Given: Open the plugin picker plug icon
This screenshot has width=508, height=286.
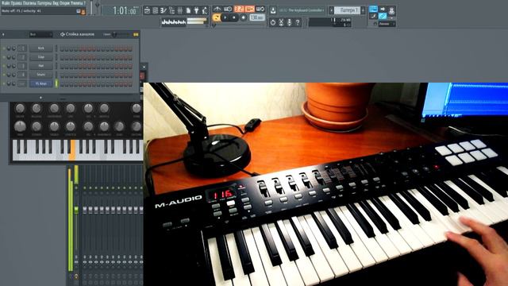Looking at the screenshot, I should (196, 10).
